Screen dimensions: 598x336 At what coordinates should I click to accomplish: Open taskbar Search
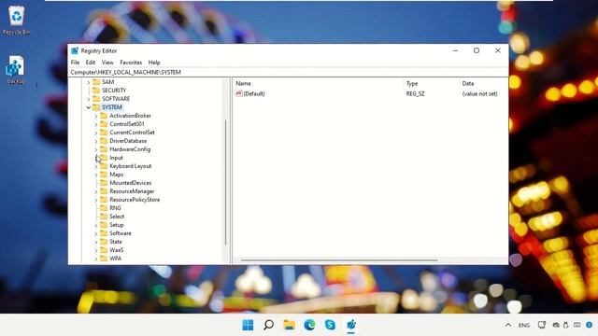(268, 325)
